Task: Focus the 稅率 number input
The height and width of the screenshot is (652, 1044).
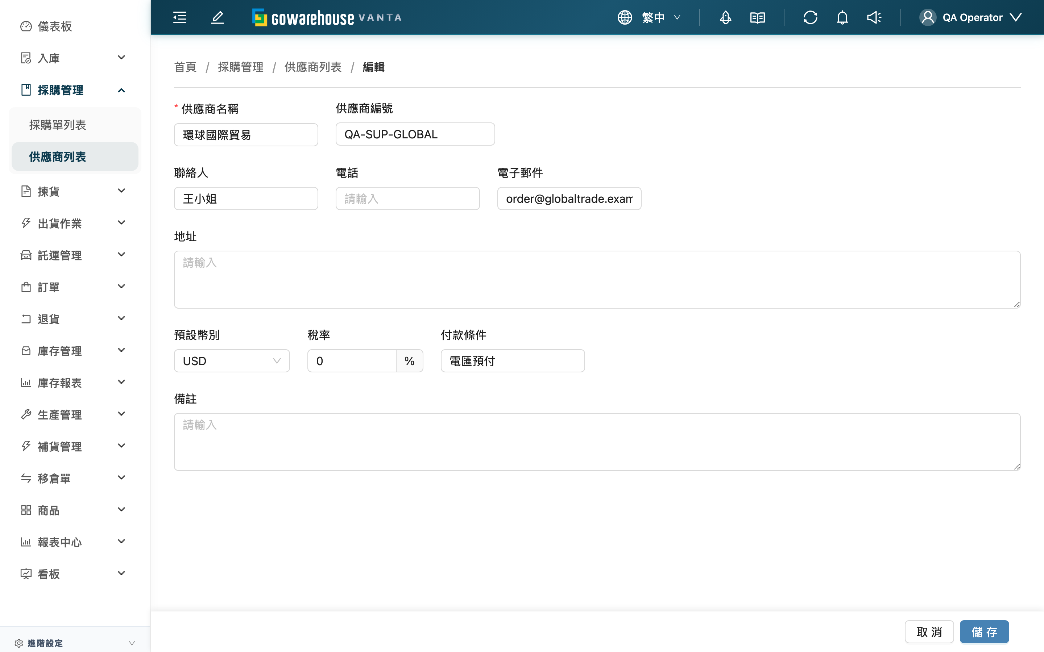Action: coord(352,361)
